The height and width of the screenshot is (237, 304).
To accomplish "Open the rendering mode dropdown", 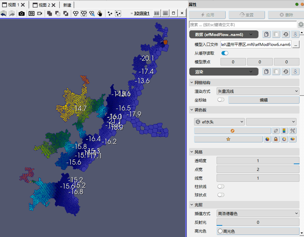I will tap(258, 91).
